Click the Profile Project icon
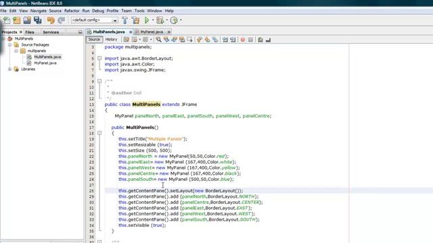 pos(174,20)
